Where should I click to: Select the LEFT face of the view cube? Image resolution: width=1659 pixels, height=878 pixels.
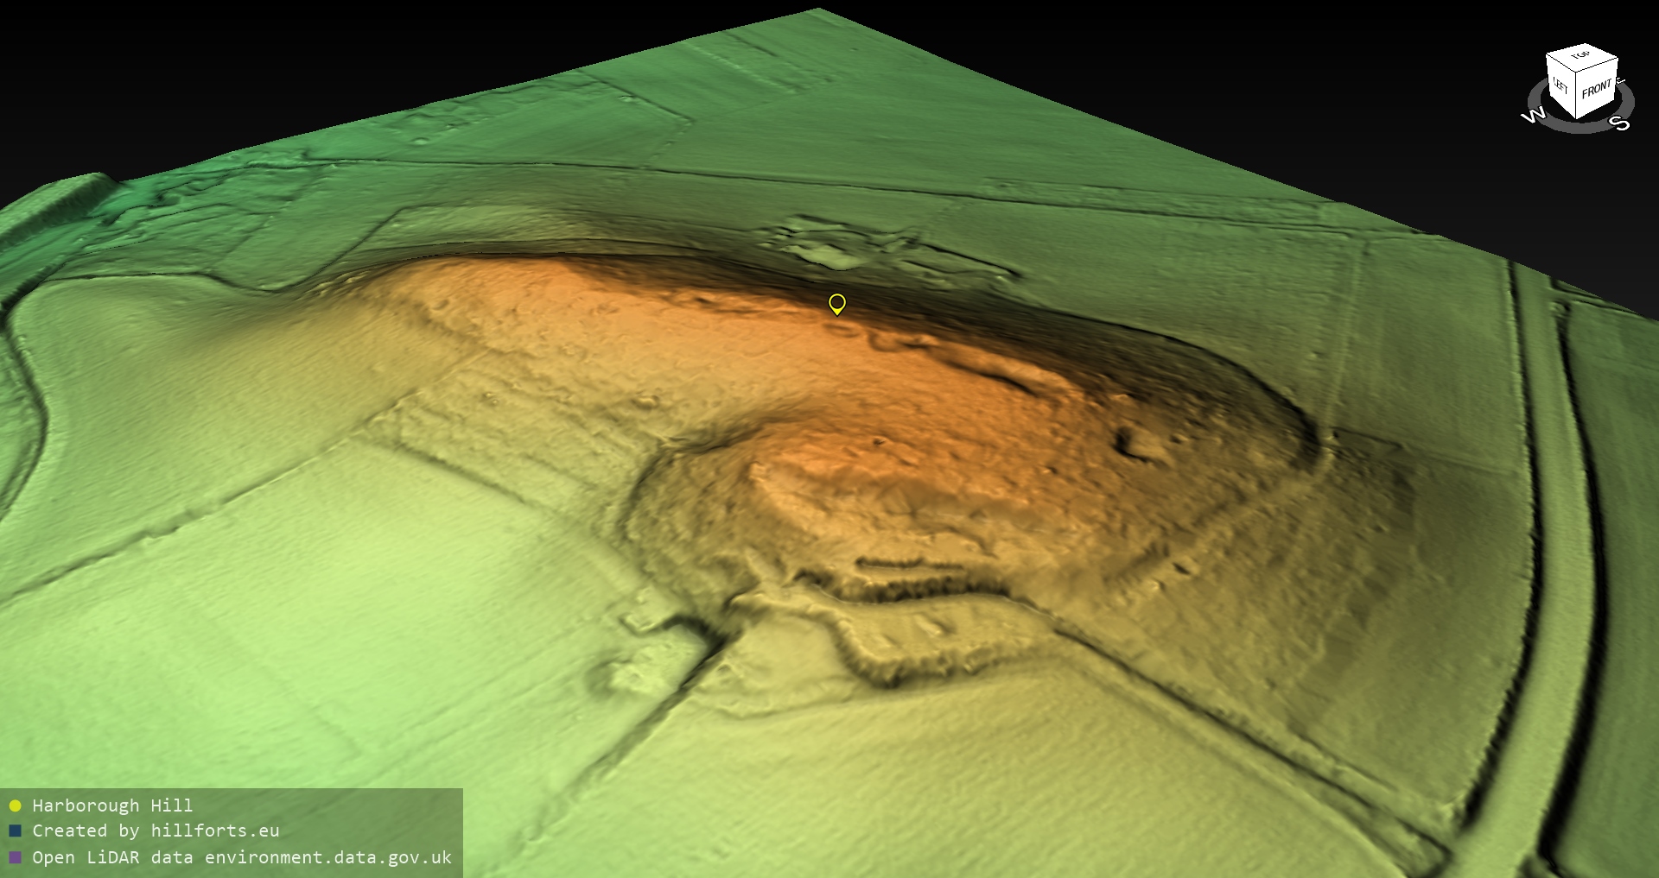[x=1560, y=87]
